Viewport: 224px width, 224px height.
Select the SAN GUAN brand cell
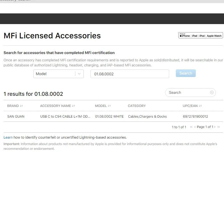(16, 116)
